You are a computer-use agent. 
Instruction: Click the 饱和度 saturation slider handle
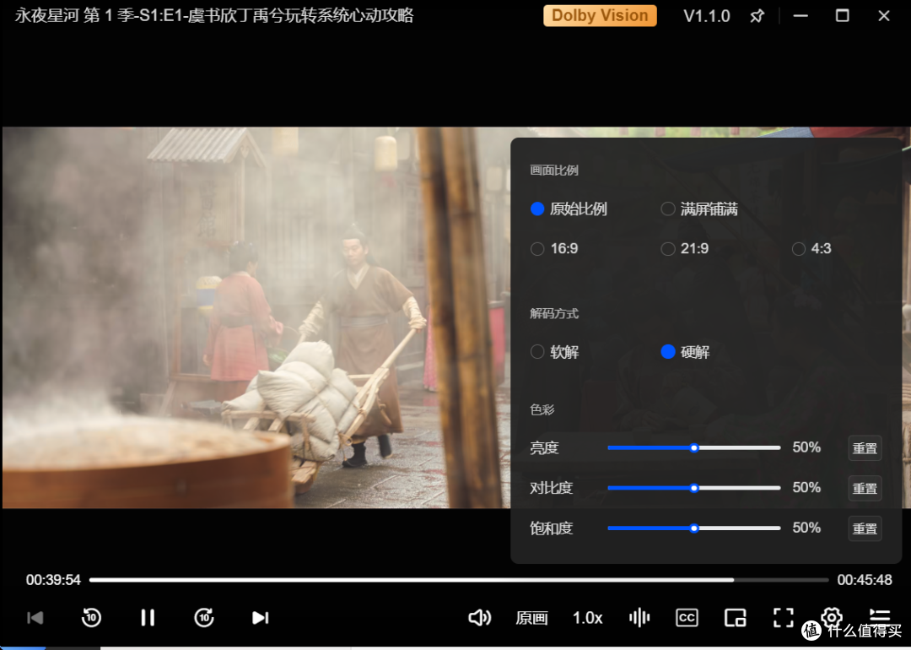pos(693,528)
